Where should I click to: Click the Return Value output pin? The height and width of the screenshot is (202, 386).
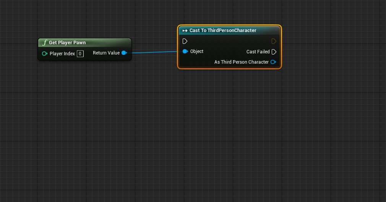pos(124,53)
